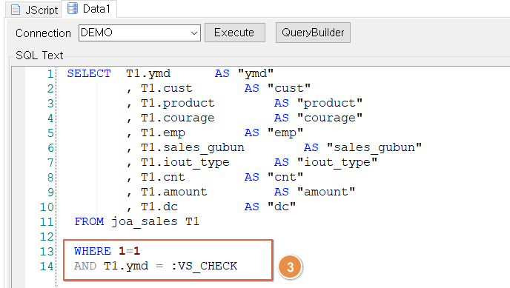The height and width of the screenshot is (288, 510).
Task: Click the Execute button
Action: [x=234, y=33]
